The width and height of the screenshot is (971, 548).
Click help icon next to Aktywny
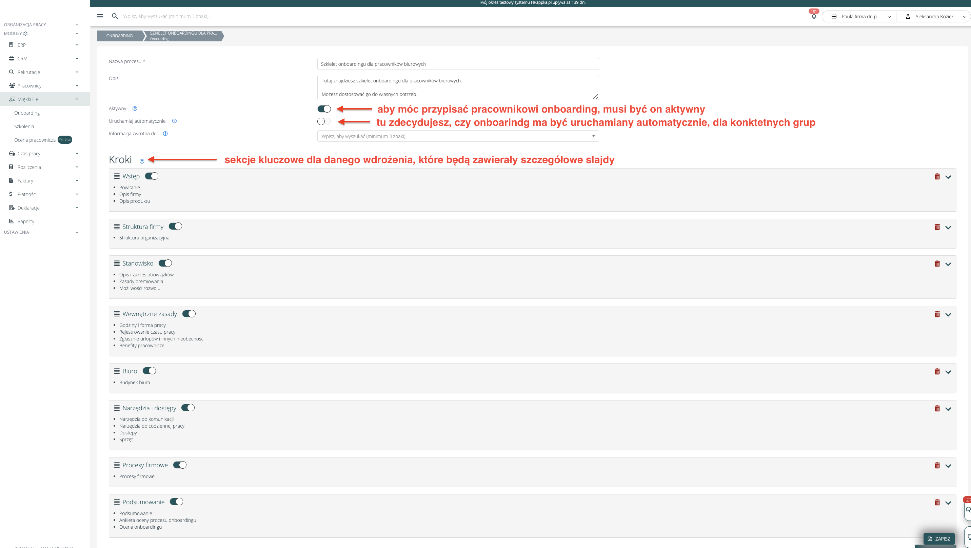(135, 109)
